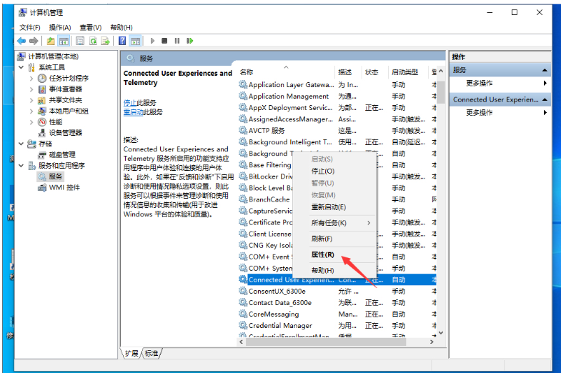Click the Start service play icon
561x373 pixels.
(x=152, y=41)
